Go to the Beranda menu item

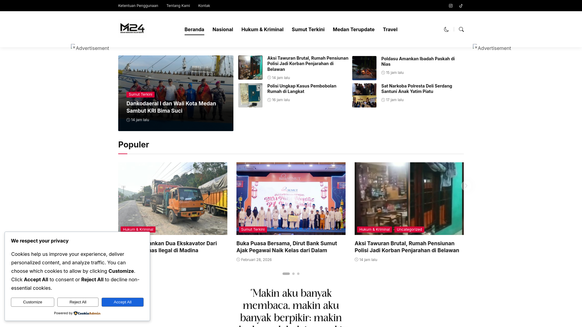[x=194, y=29]
